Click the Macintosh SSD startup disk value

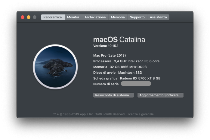tap(130, 73)
